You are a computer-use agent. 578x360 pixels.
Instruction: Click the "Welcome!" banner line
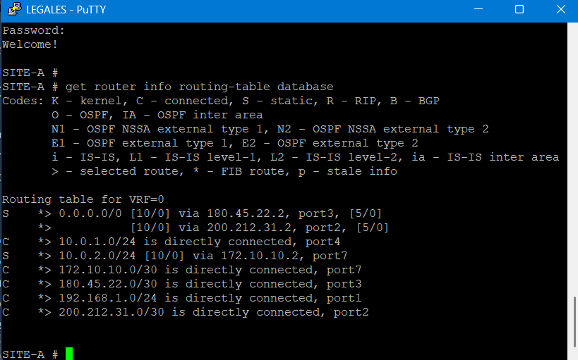pos(30,44)
